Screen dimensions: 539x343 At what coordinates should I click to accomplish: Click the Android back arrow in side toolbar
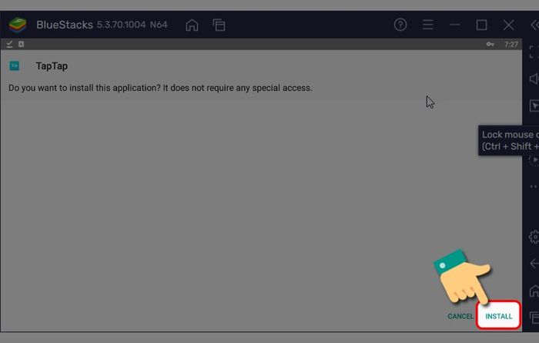pos(534,264)
